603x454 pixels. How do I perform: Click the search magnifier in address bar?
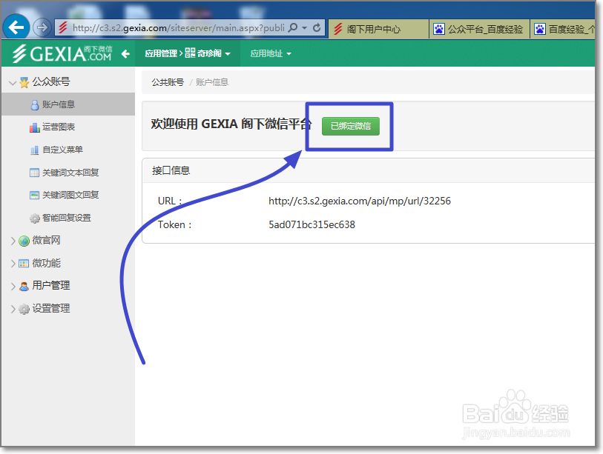[x=293, y=27]
